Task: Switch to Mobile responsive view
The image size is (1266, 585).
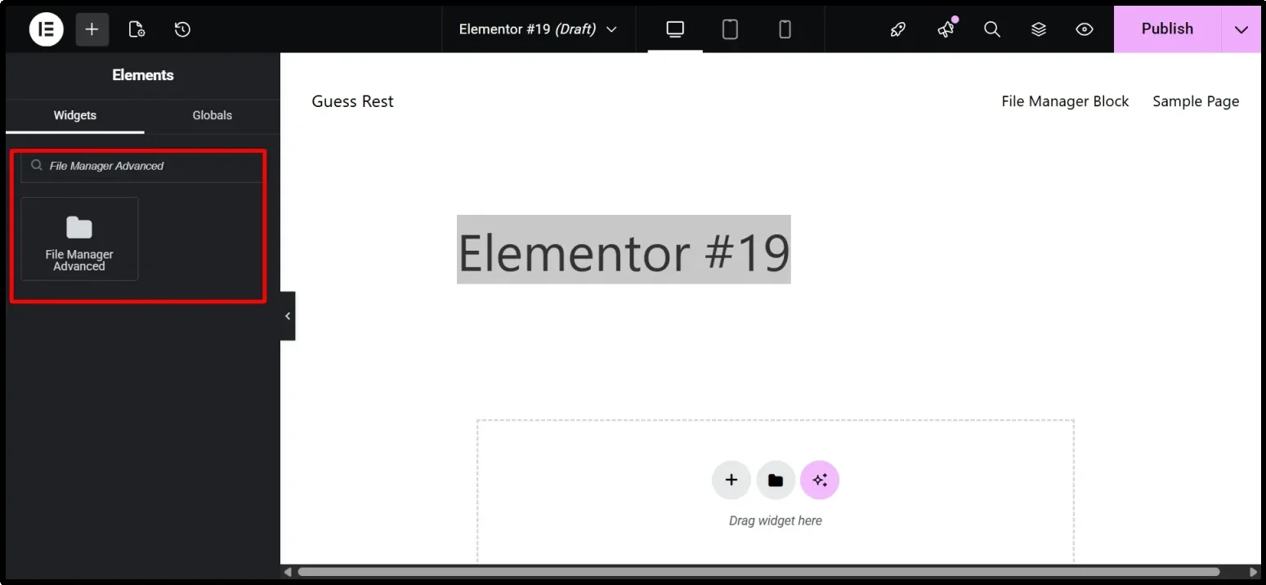Action: 785,29
